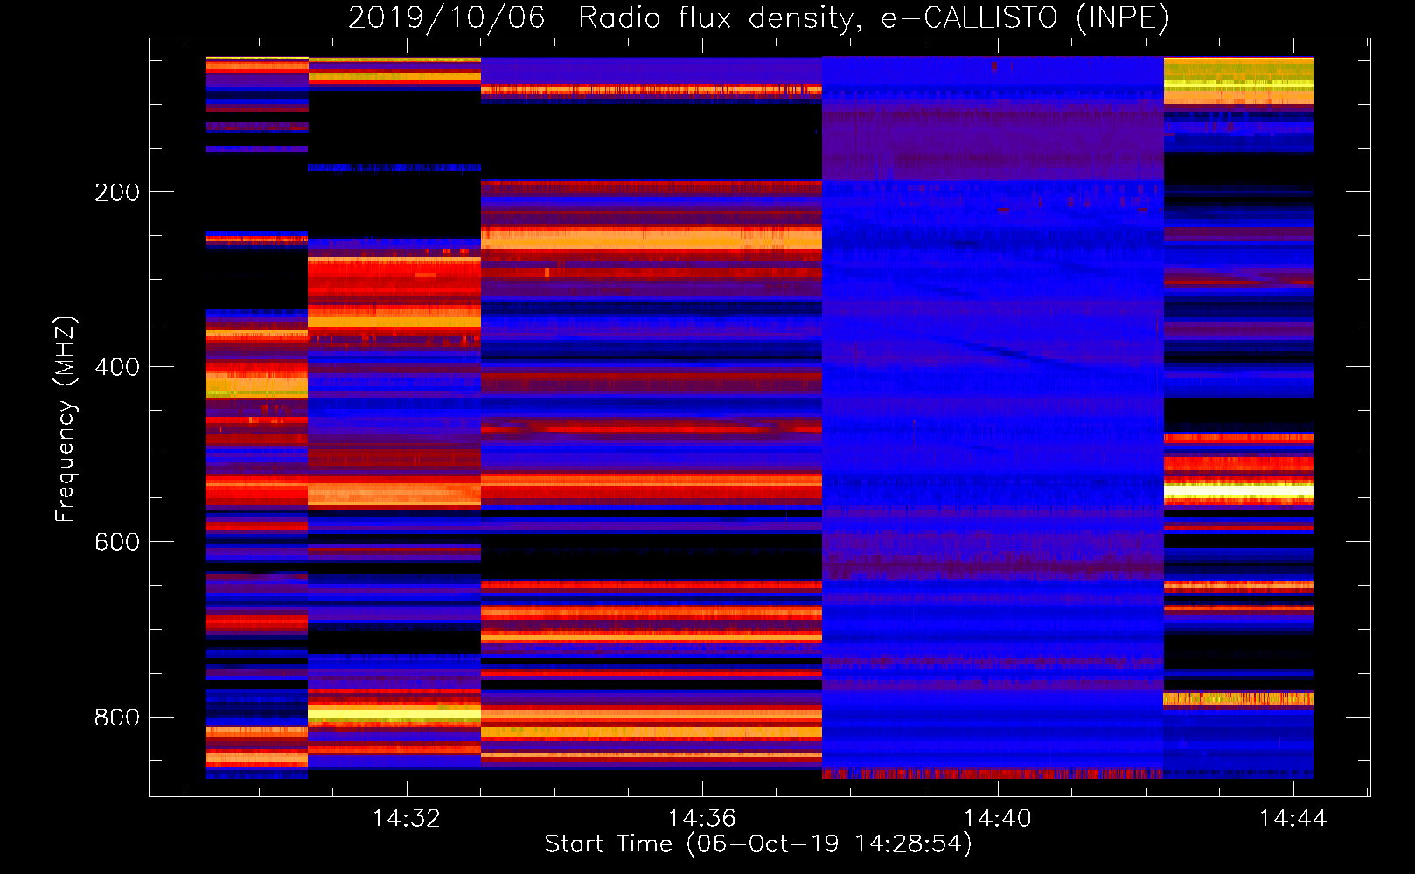This screenshot has width=1415, height=874.
Task: Click the 400 frequency tick label
Action: pos(116,367)
